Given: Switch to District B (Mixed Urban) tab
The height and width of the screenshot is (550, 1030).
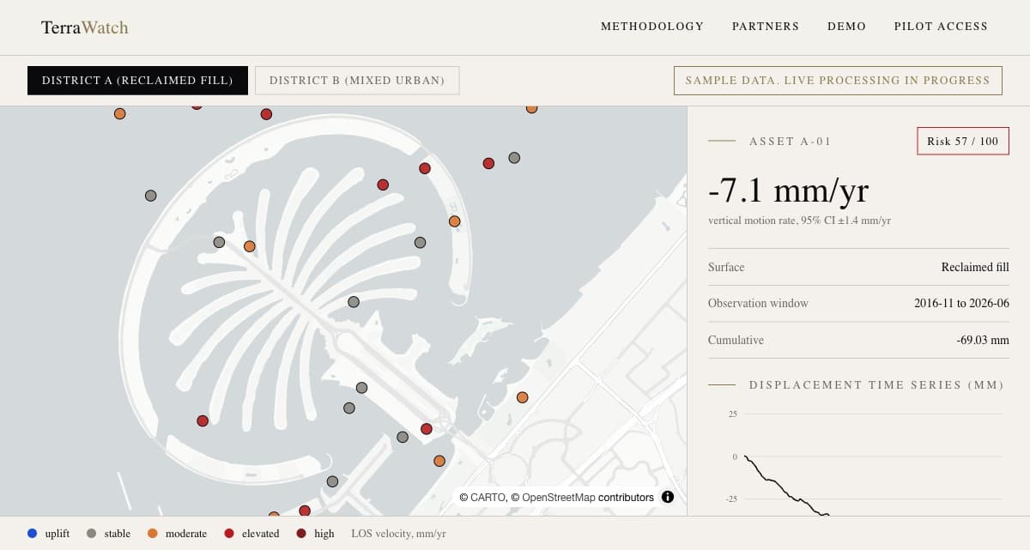Looking at the screenshot, I should coord(357,81).
